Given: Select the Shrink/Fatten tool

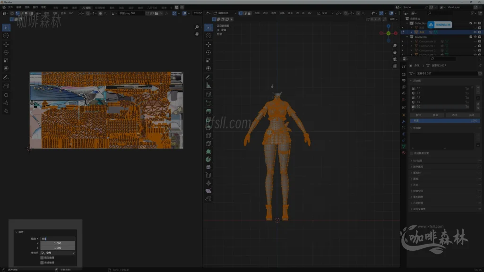Looking at the screenshot, I should pyautogui.click(x=208, y=183).
